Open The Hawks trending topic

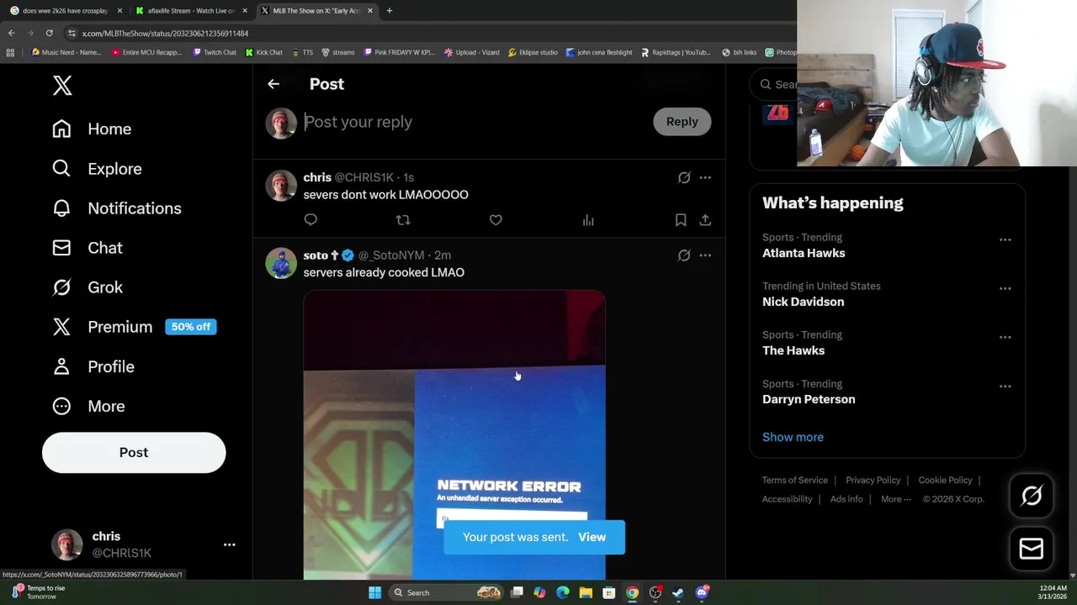(793, 350)
